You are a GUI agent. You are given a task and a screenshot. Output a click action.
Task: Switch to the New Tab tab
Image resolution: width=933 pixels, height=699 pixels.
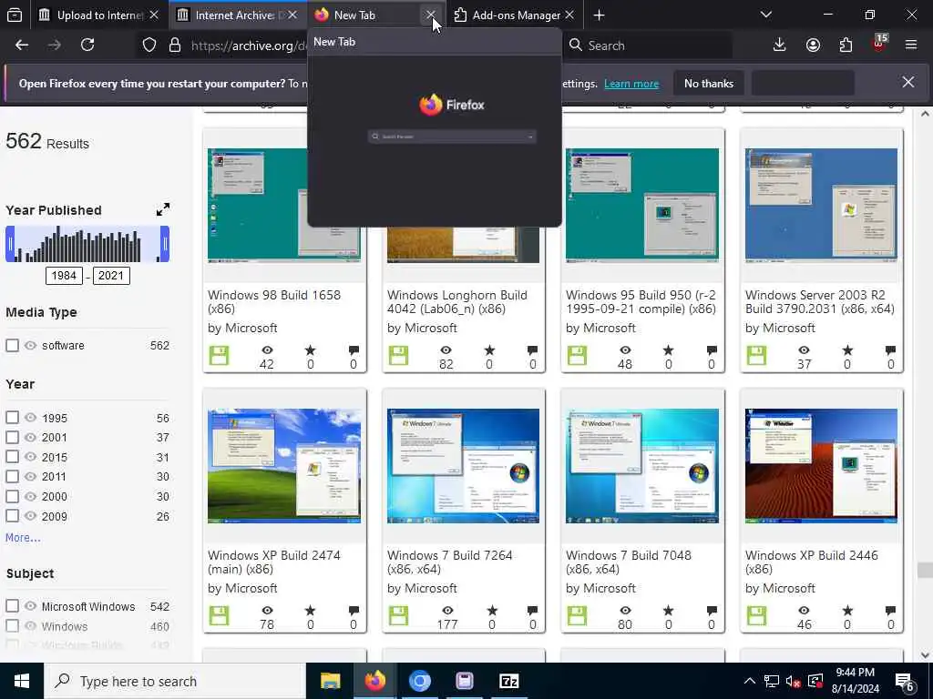point(369,15)
